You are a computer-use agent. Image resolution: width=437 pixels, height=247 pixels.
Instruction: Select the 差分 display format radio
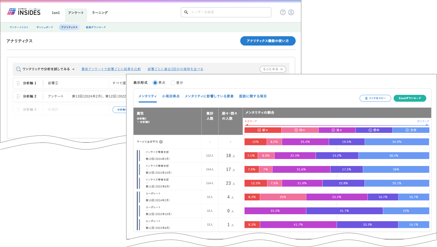(172, 82)
